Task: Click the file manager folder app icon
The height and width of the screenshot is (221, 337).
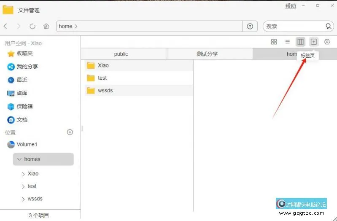Action: pos(8,10)
